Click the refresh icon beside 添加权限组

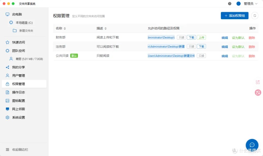coord(255,16)
